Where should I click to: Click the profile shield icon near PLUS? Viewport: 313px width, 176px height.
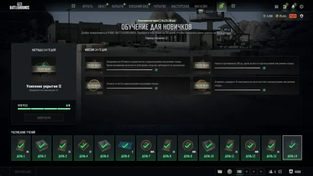302,16
